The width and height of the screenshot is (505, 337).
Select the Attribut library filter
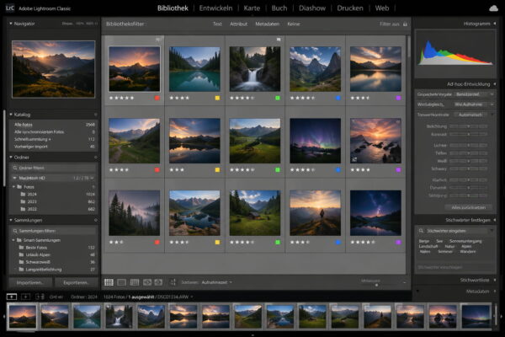pyautogui.click(x=239, y=24)
